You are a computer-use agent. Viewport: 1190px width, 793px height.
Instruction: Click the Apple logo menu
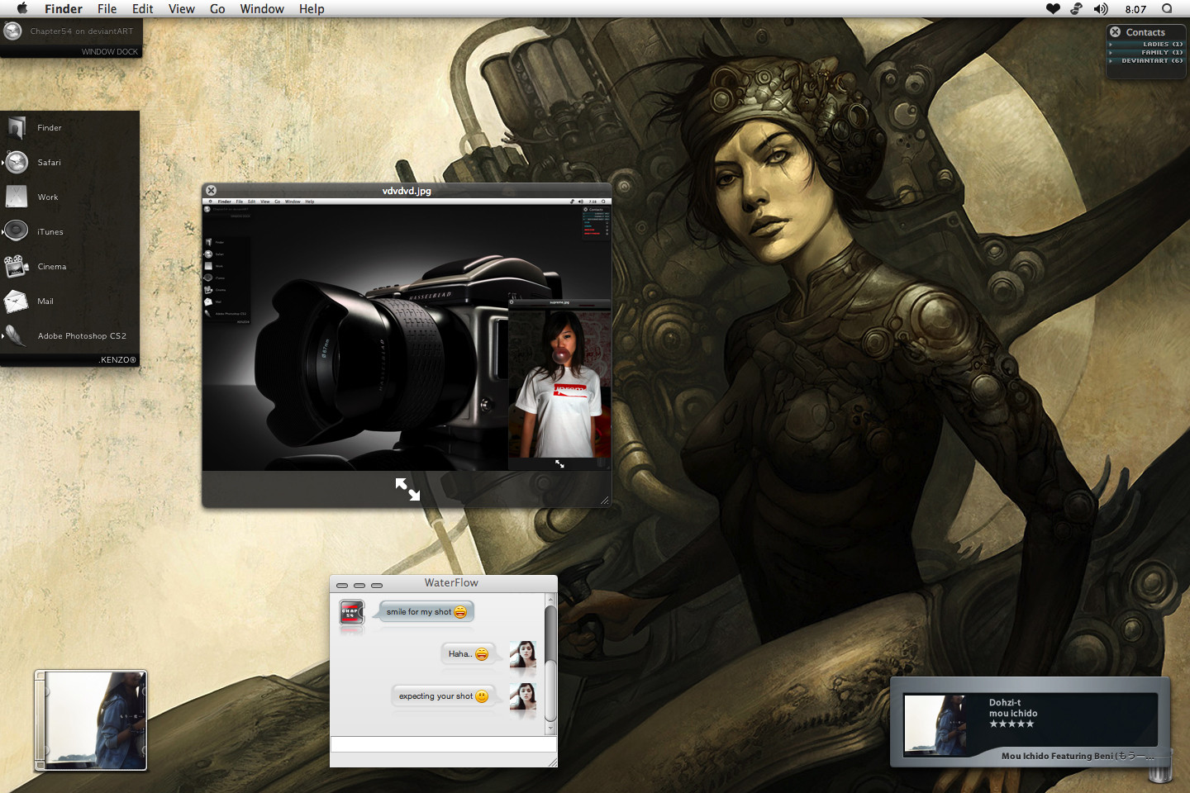(22, 8)
